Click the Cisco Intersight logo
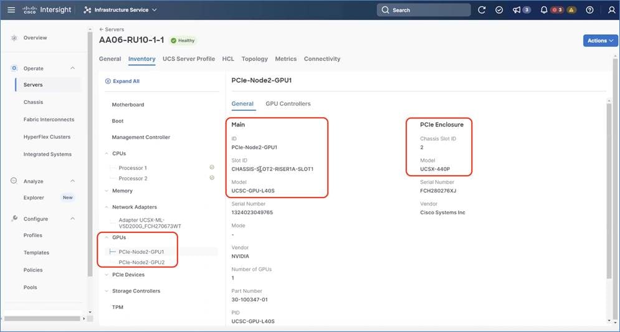 (47, 10)
